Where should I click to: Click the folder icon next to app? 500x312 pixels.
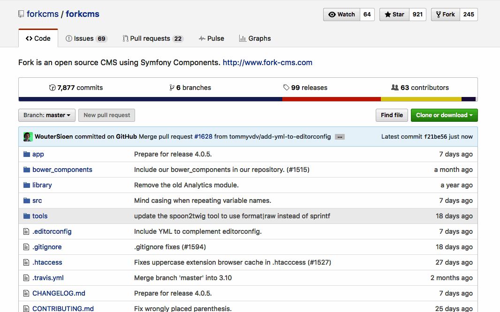[x=27, y=154]
